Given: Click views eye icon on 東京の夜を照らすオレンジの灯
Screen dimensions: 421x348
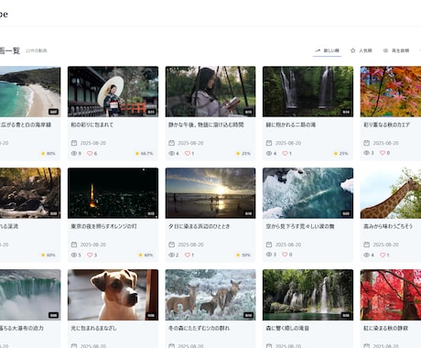Looking at the screenshot, I should 74,255.
